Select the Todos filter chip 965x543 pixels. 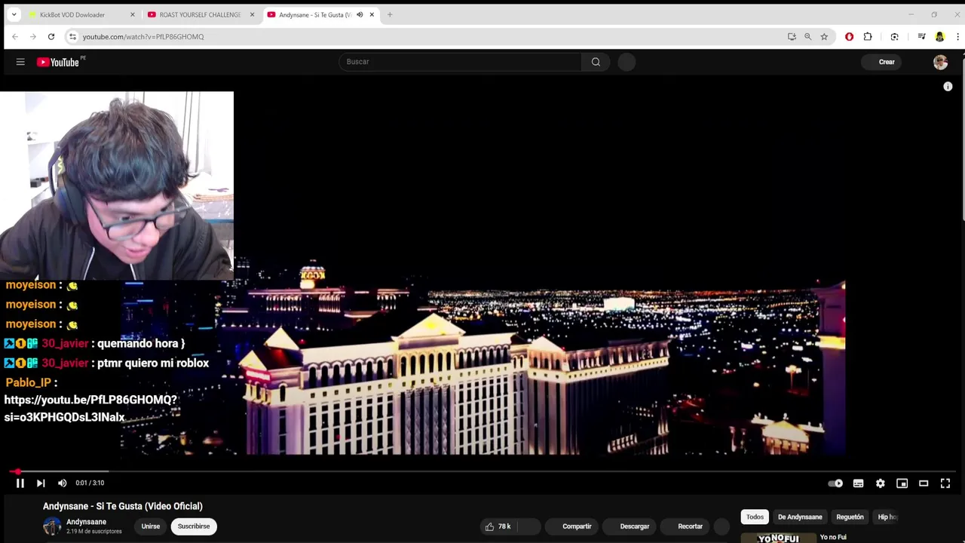tap(755, 517)
